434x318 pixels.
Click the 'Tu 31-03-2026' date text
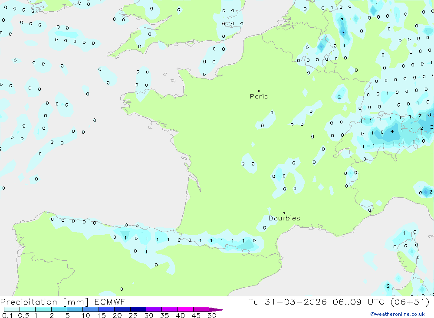(x=287, y=302)
